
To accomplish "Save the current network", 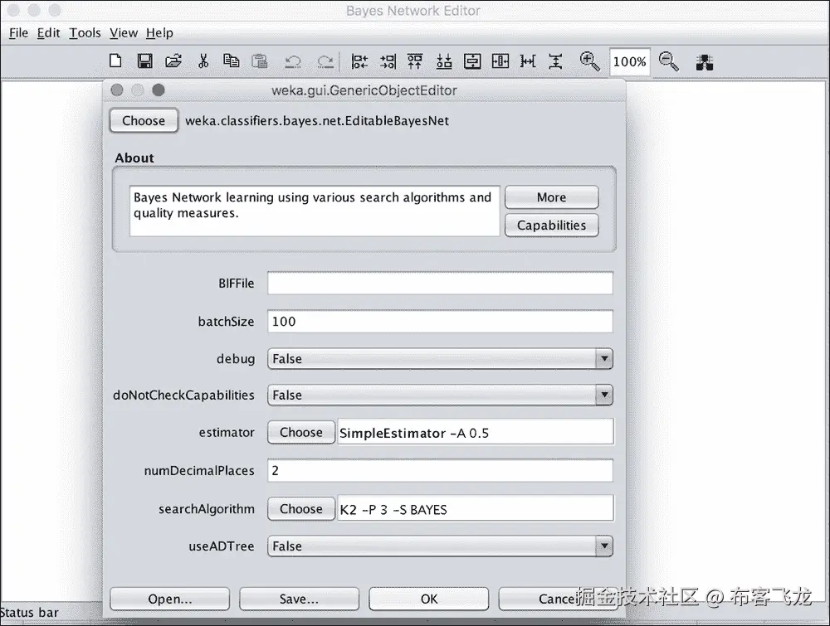I will (x=144, y=61).
